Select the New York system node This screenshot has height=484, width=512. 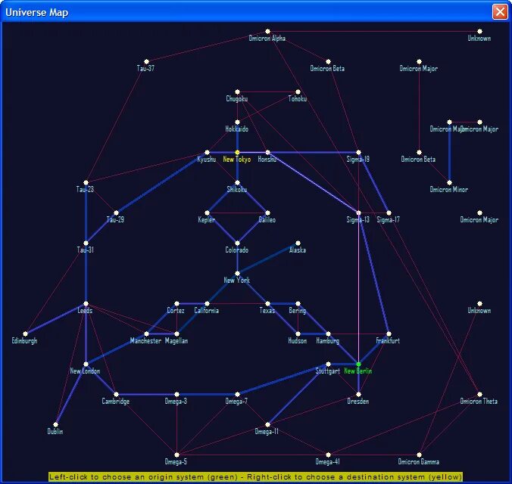pyautogui.click(x=237, y=273)
